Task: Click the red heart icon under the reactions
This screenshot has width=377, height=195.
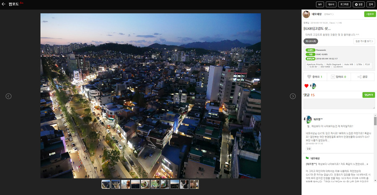Action: click(306, 86)
